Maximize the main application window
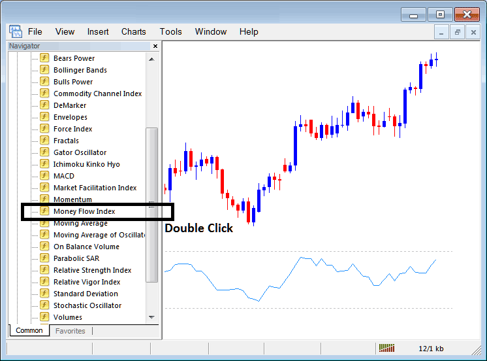Image resolution: width=487 pixels, height=361 pixels. (440, 14)
